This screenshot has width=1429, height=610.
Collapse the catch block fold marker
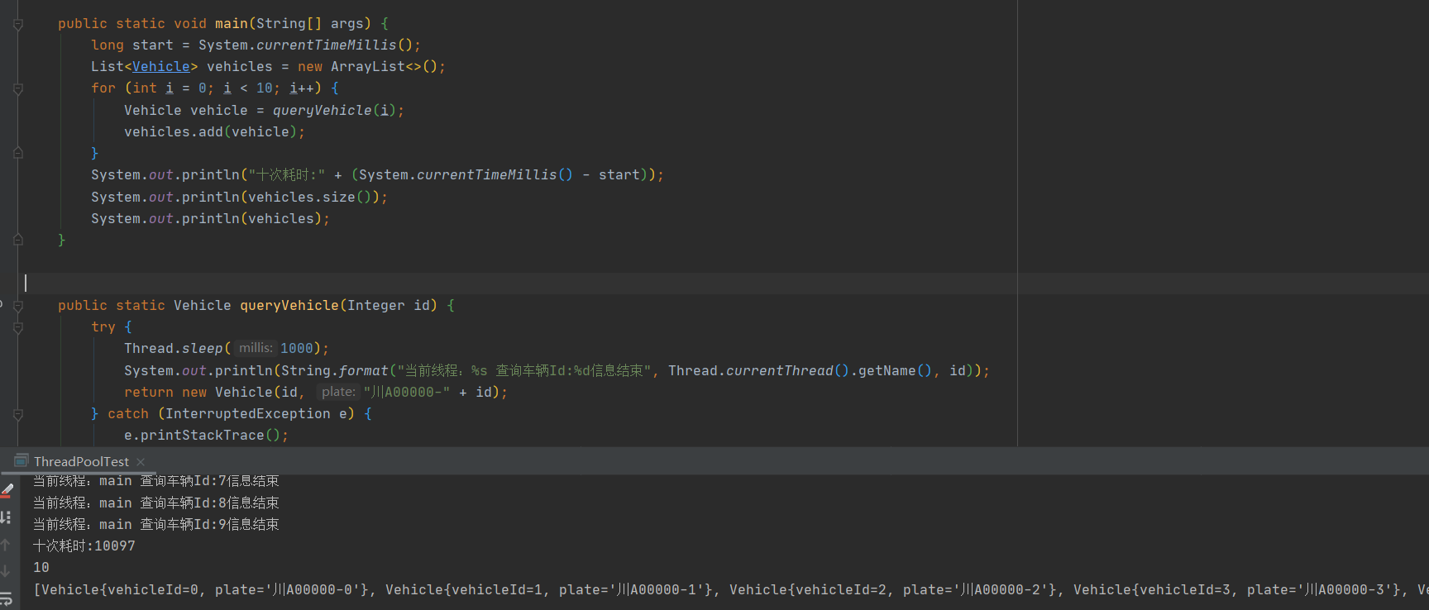click(x=18, y=414)
